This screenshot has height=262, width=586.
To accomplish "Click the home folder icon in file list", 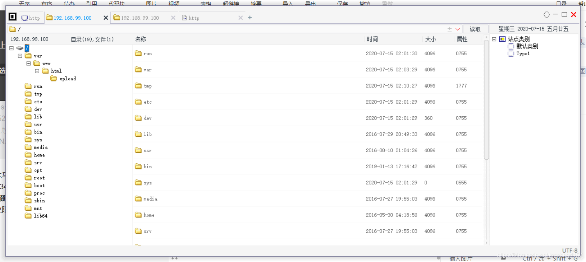I will (x=138, y=215).
